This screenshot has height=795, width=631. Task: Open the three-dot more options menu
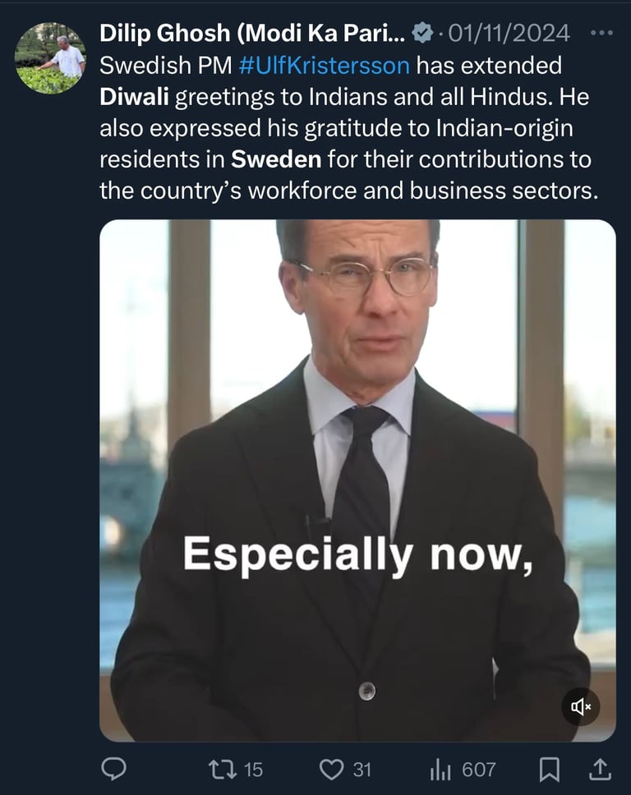pyautogui.click(x=601, y=33)
